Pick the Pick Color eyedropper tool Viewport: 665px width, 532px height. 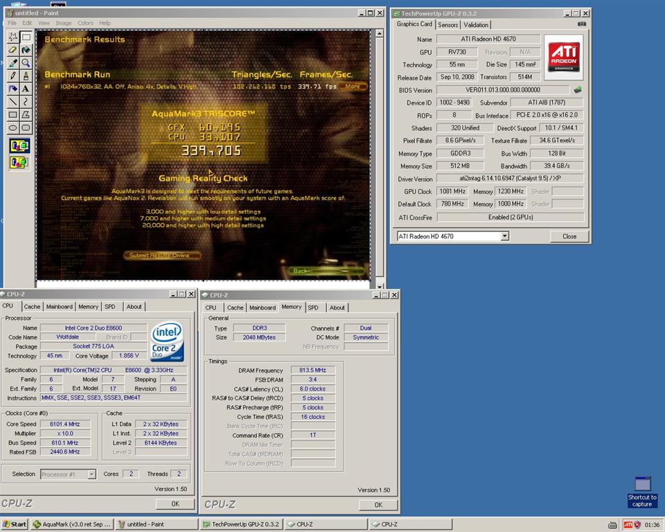[13, 63]
